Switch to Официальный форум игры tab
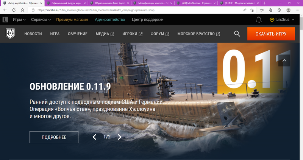 (66, 3)
